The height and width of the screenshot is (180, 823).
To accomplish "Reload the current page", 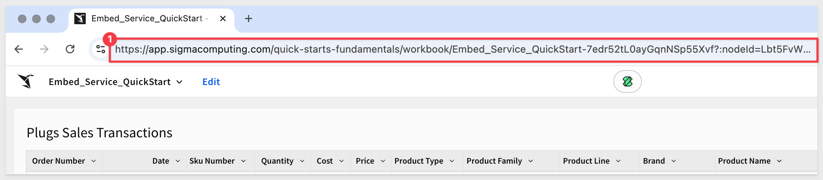I will click(x=70, y=49).
